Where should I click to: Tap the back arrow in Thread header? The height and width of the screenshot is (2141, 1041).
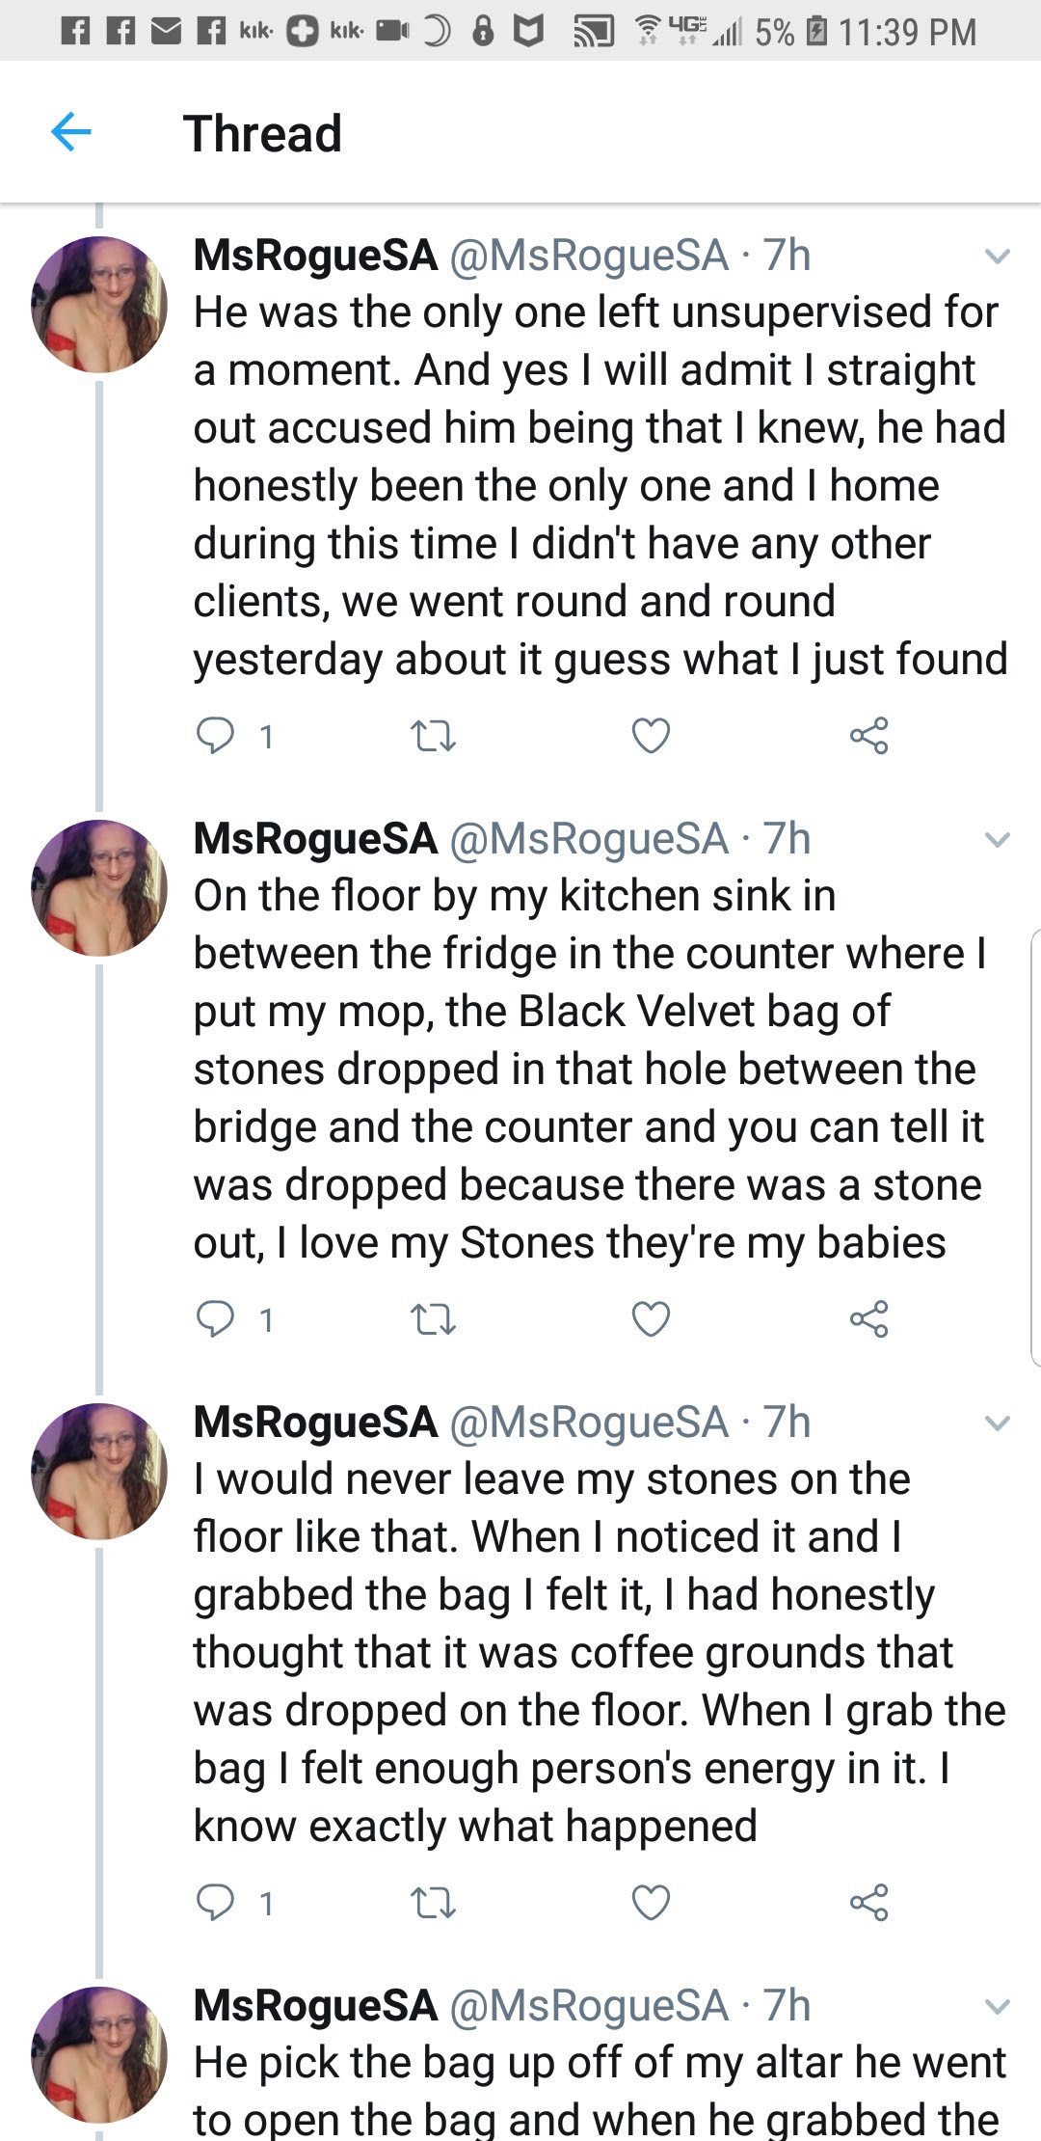[70, 132]
